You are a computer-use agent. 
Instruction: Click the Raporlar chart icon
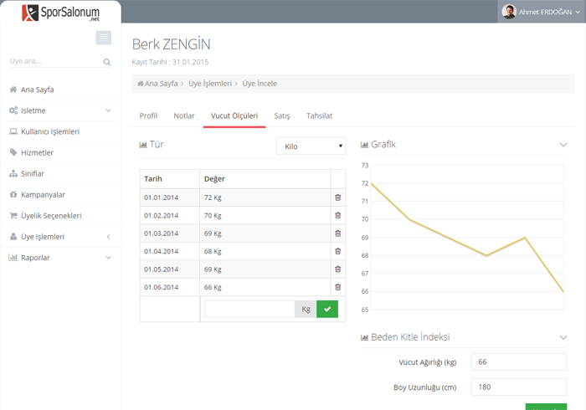point(13,258)
